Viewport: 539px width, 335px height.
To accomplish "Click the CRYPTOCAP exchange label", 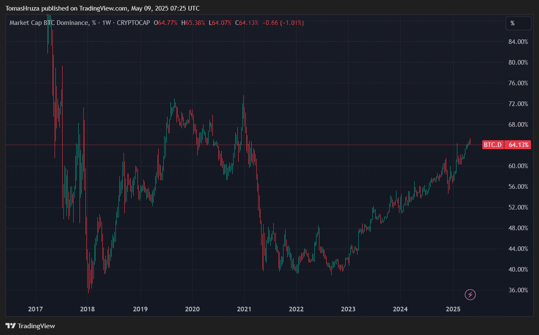I will (133, 23).
